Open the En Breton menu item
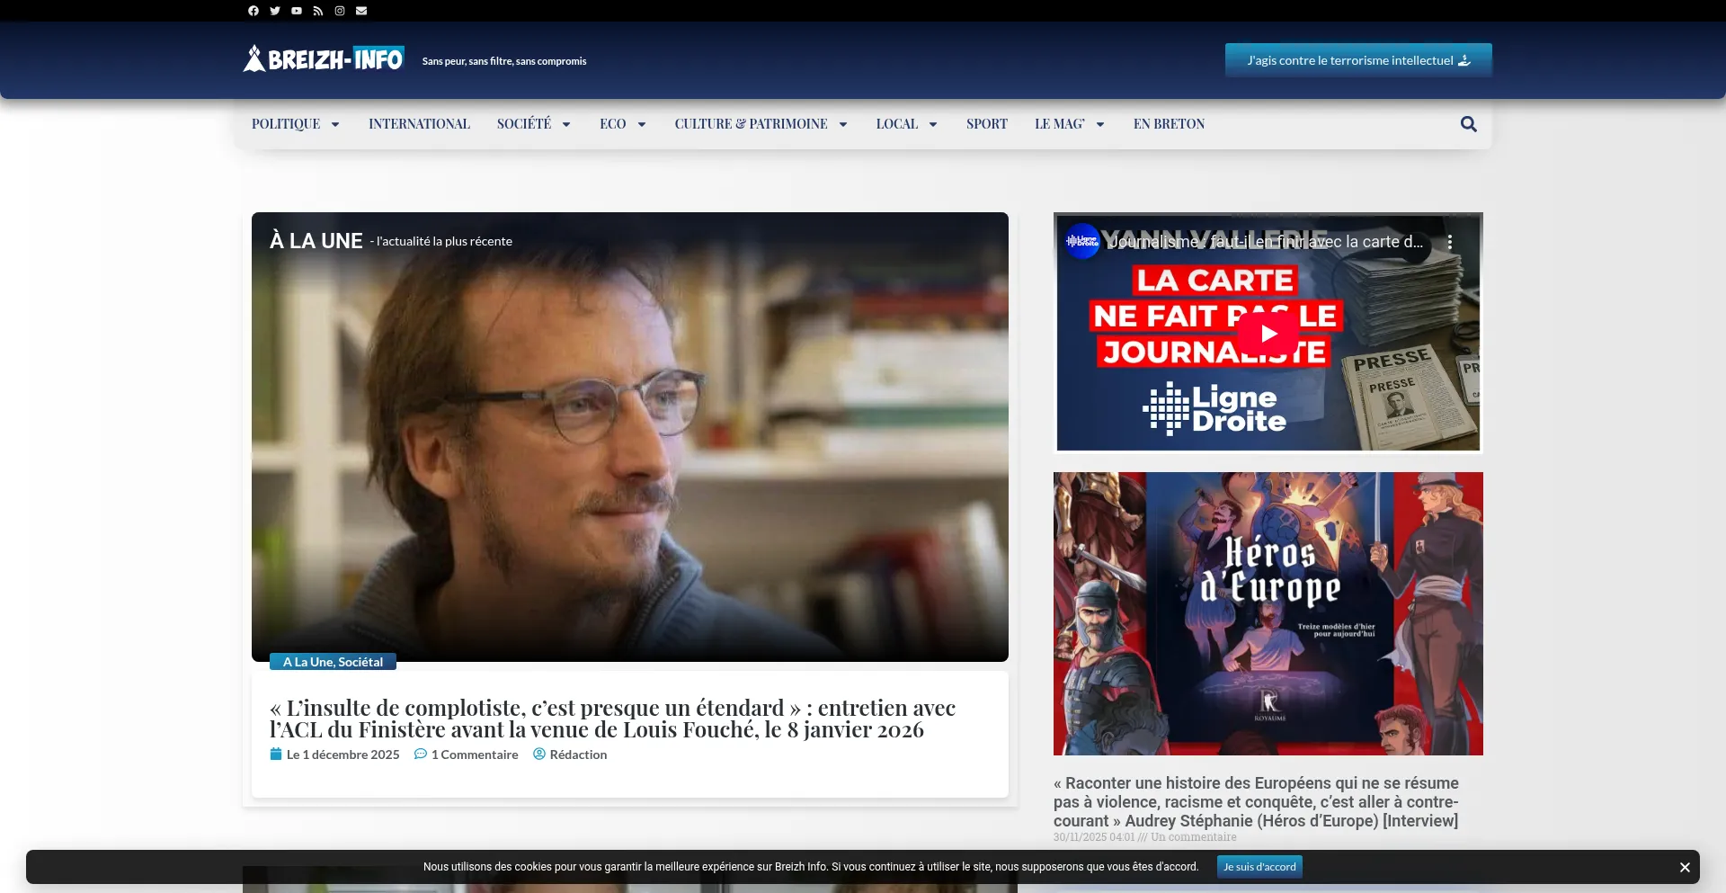This screenshot has width=1726, height=893. (1169, 124)
